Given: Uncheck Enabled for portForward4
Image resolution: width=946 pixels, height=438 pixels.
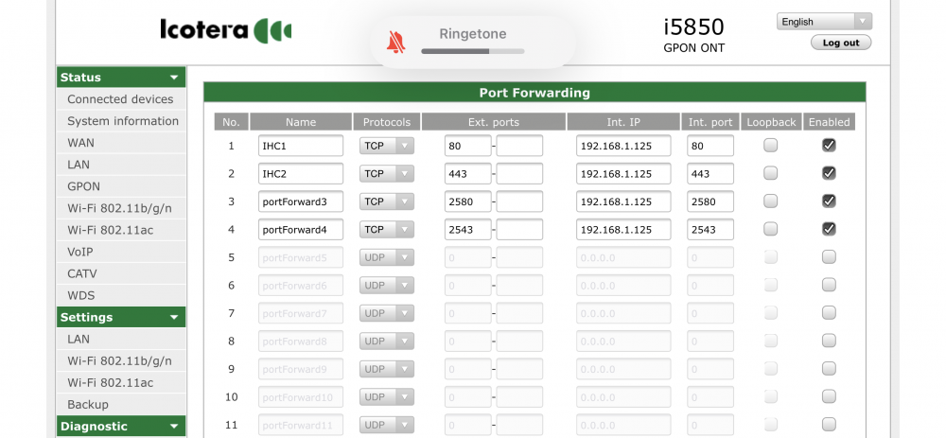Looking at the screenshot, I should [829, 229].
